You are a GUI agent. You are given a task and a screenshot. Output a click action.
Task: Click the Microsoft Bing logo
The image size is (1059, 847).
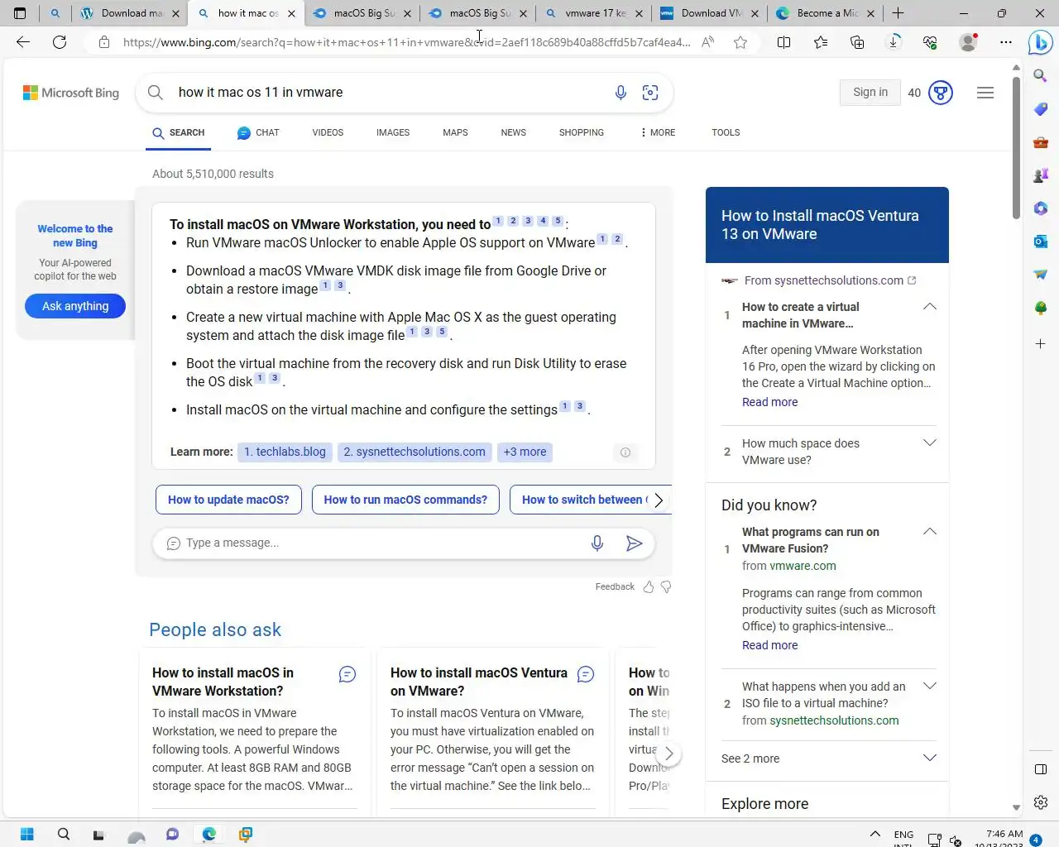(71, 93)
